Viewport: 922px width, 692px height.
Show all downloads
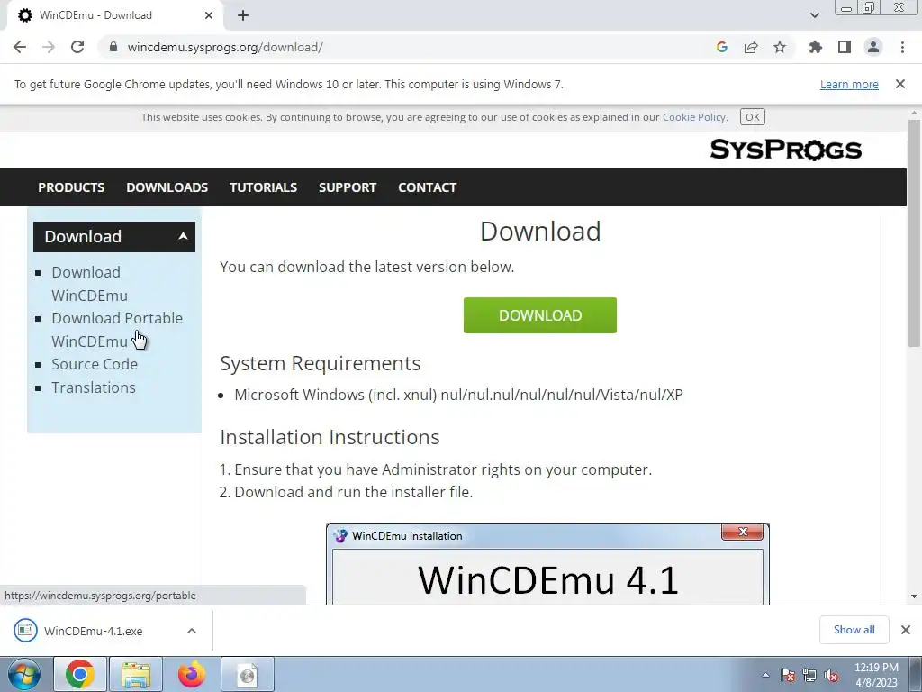[854, 630]
